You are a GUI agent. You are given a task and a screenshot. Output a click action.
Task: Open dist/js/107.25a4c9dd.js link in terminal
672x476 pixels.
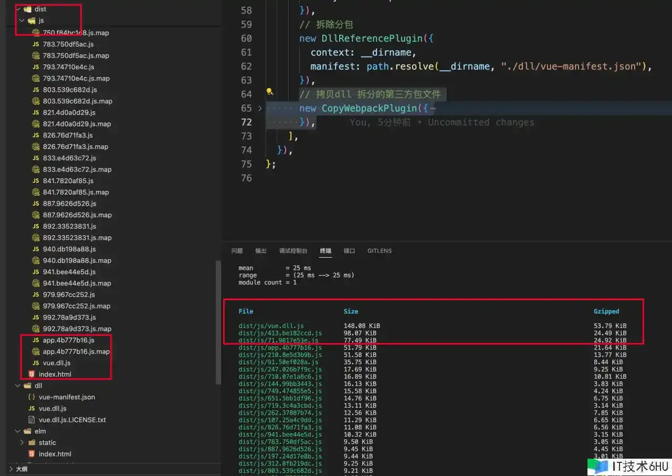280,420
